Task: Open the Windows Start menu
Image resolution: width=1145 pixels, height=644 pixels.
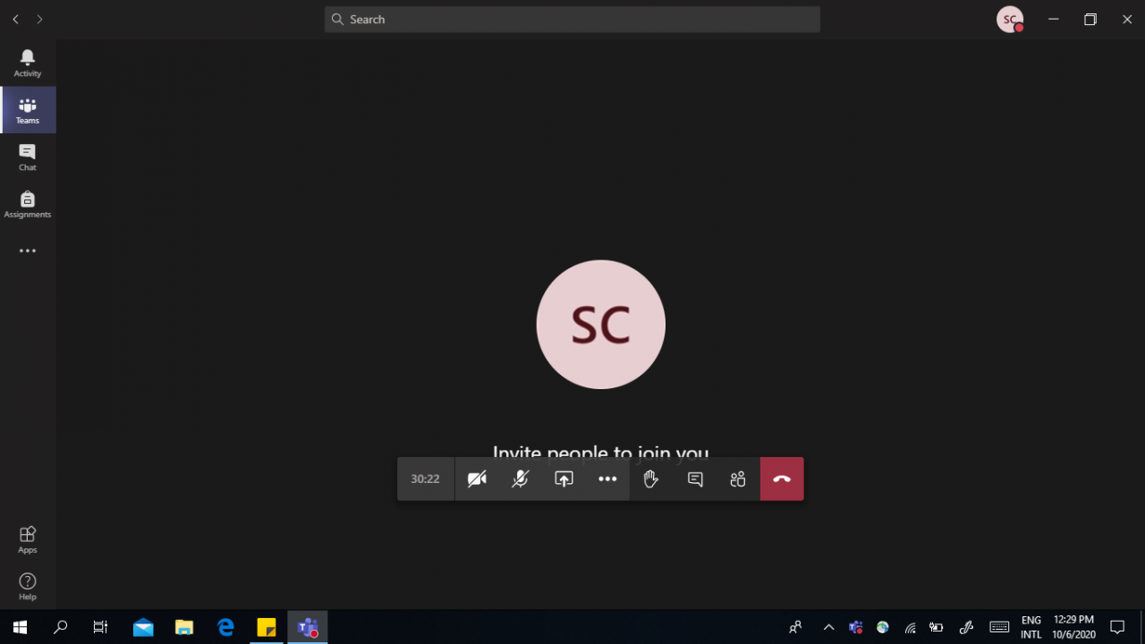Action: coord(20,627)
